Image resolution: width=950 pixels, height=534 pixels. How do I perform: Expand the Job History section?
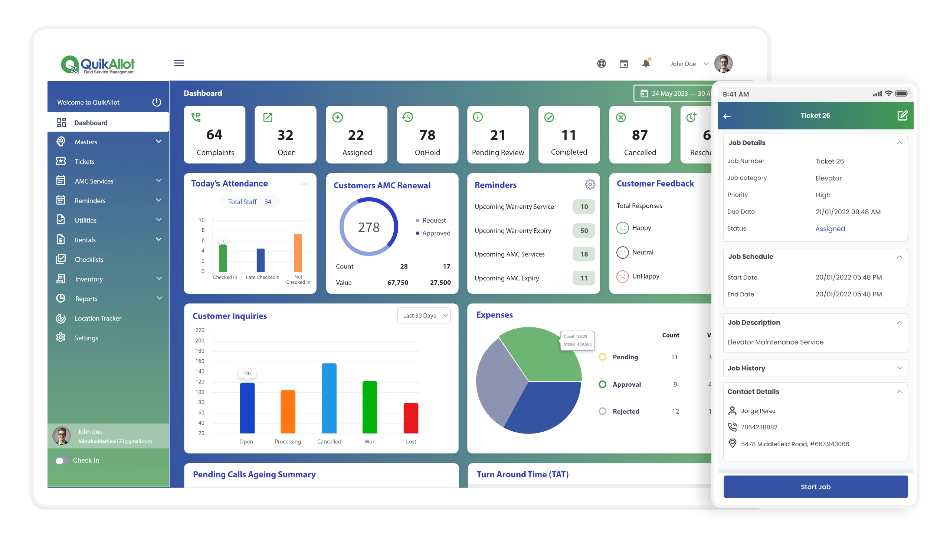(x=900, y=368)
